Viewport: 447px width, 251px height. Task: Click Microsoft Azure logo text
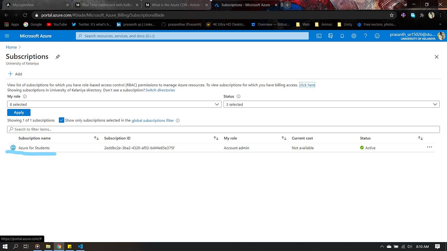[x=35, y=36]
